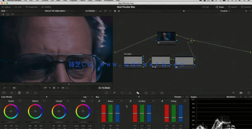Toggle H/V Ratio channel link
The image size is (252, 129).
tap(131, 101)
